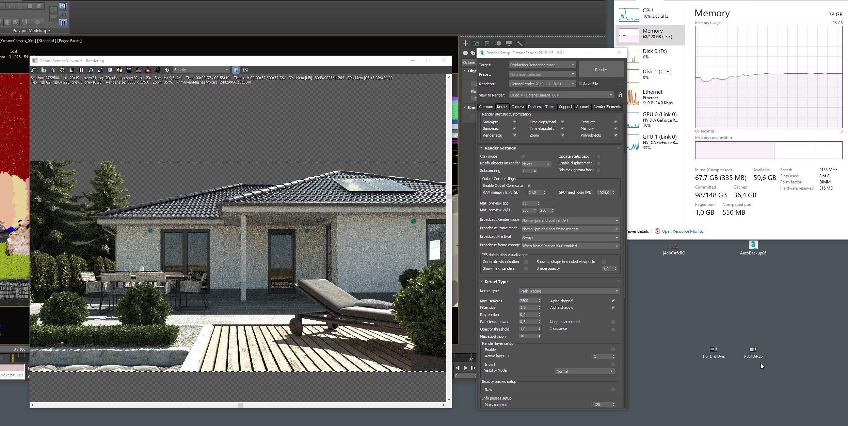Click the AF auto-focus picker icon
Image resolution: width=848 pixels, height=426 pixels.
(100, 70)
